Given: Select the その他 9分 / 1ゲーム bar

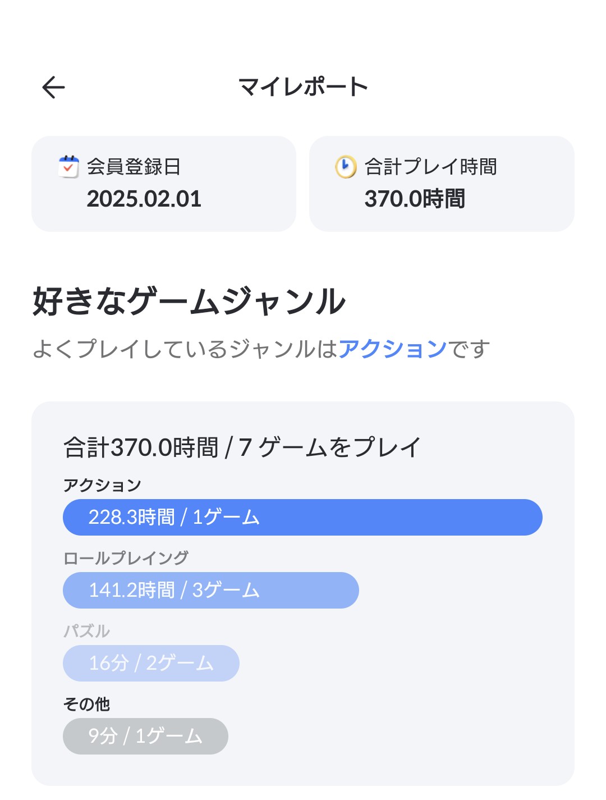Looking at the screenshot, I should pyautogui.click(x=145, y=736).
